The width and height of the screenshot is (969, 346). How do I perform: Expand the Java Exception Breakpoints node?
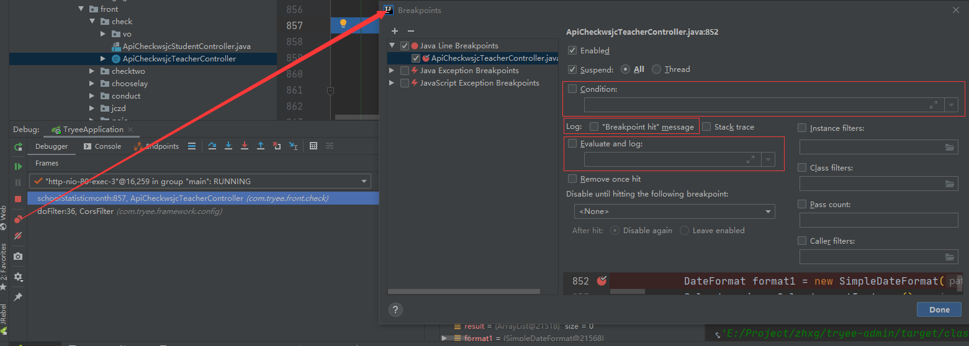coord(392,71)
